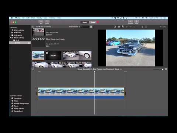Open GarageBand in the Content Library
This screenshot has height=133, width=177.
(x=17, y=111)
